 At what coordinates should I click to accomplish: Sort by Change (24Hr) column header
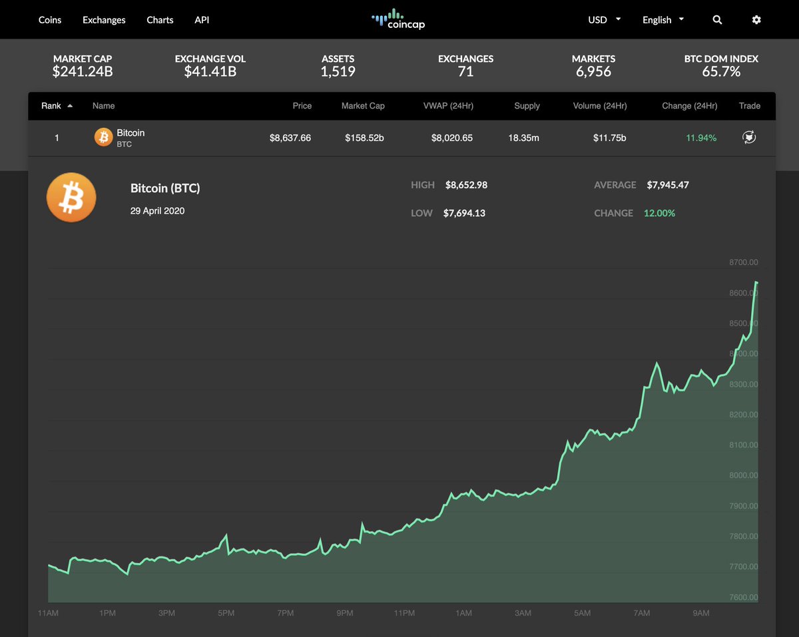[690, 106]
